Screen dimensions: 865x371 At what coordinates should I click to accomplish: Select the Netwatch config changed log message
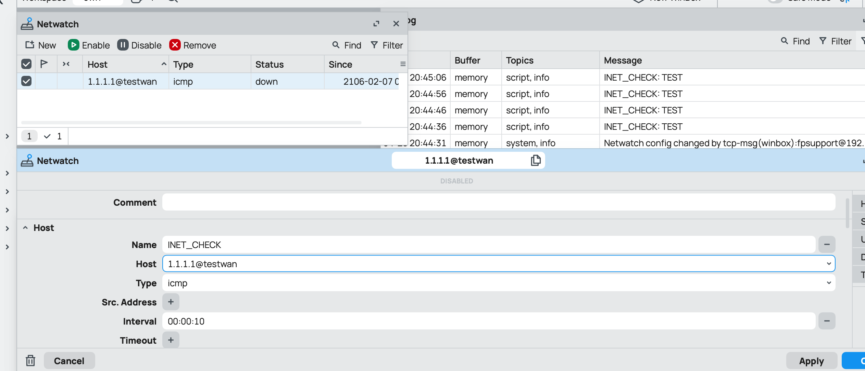734,143
